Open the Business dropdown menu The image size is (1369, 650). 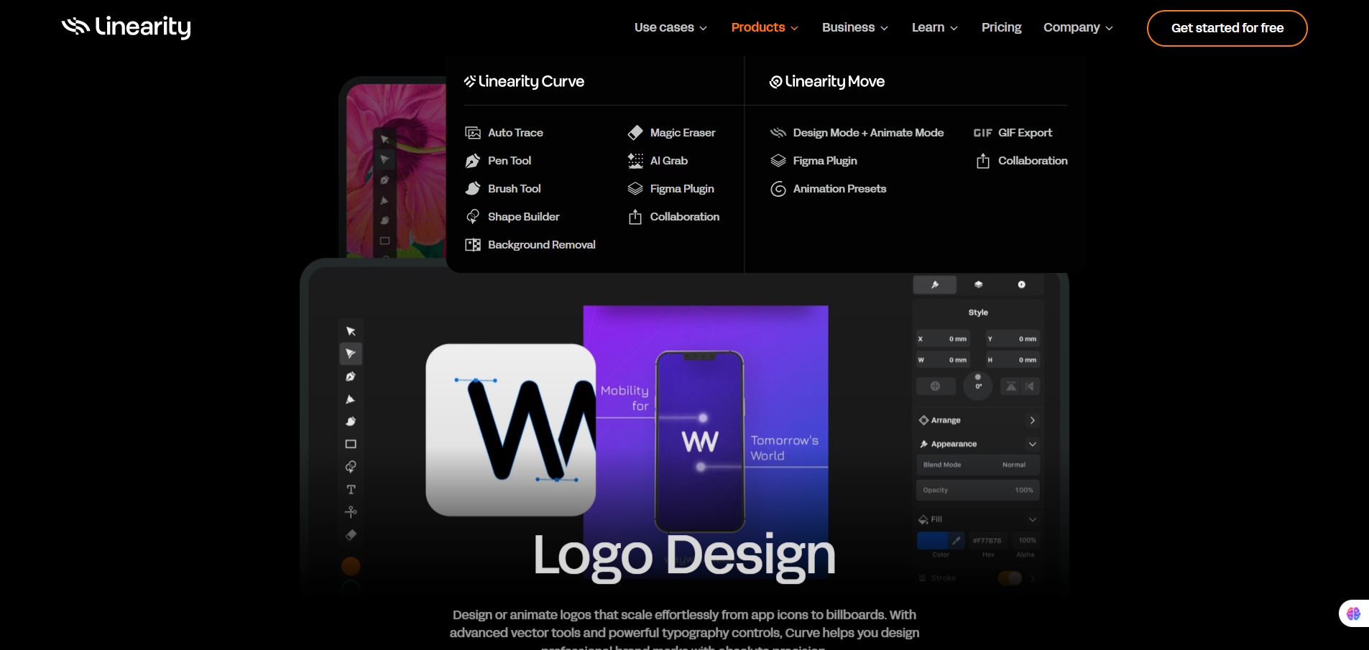(x=854, y=27)
